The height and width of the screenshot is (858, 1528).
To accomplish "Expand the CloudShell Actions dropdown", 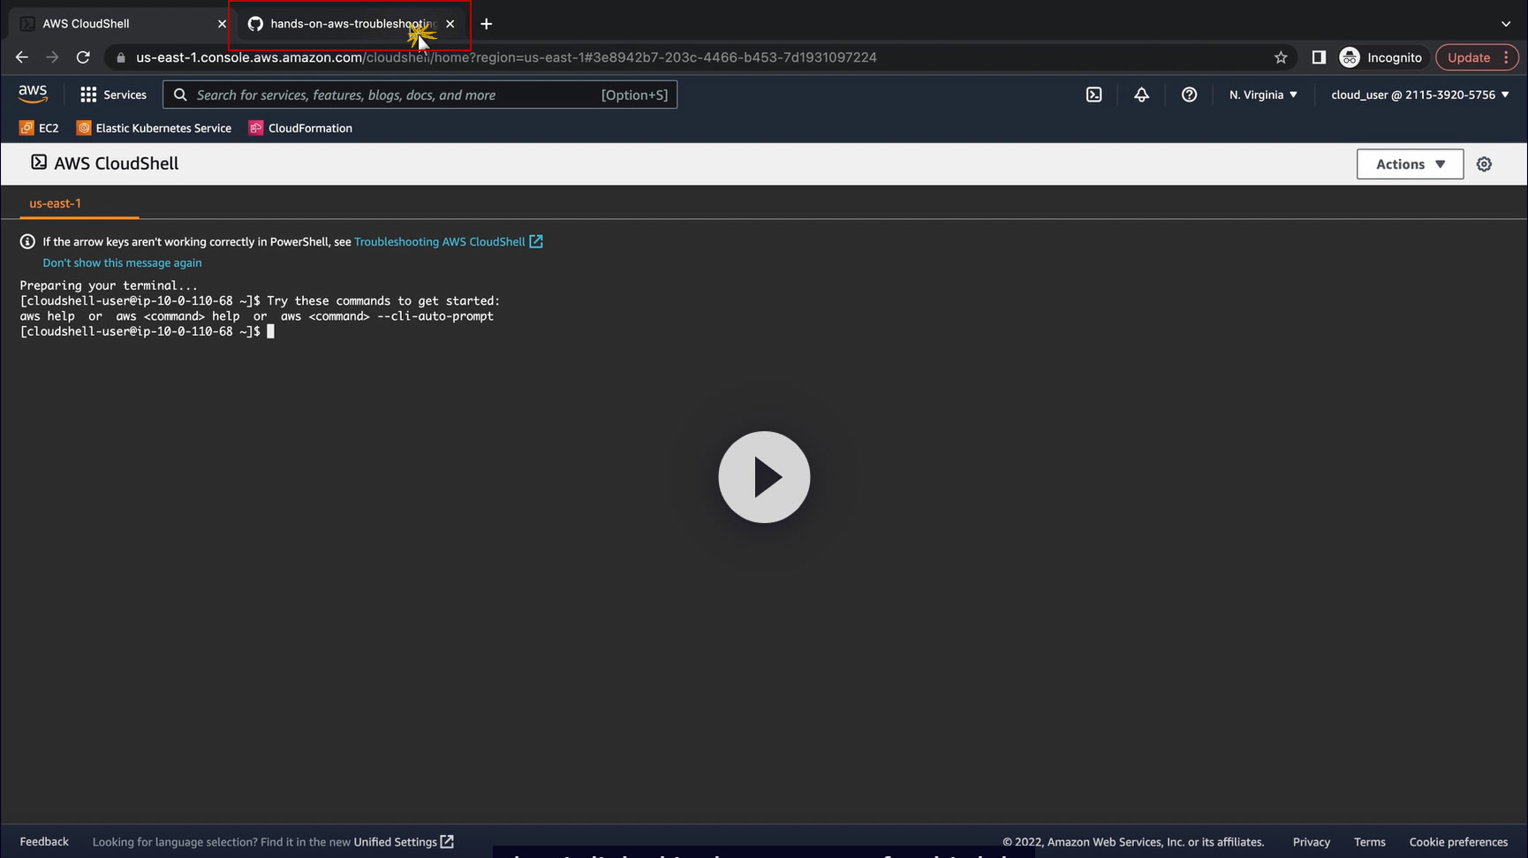I will click(1410, 164).
